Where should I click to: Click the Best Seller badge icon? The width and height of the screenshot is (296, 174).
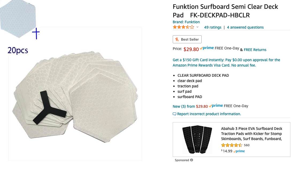point(177,39)
